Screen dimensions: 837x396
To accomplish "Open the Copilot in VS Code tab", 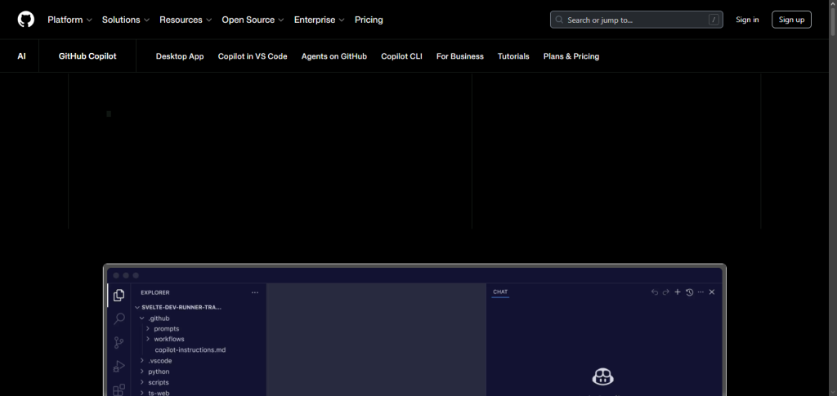I will pos(253,56).
